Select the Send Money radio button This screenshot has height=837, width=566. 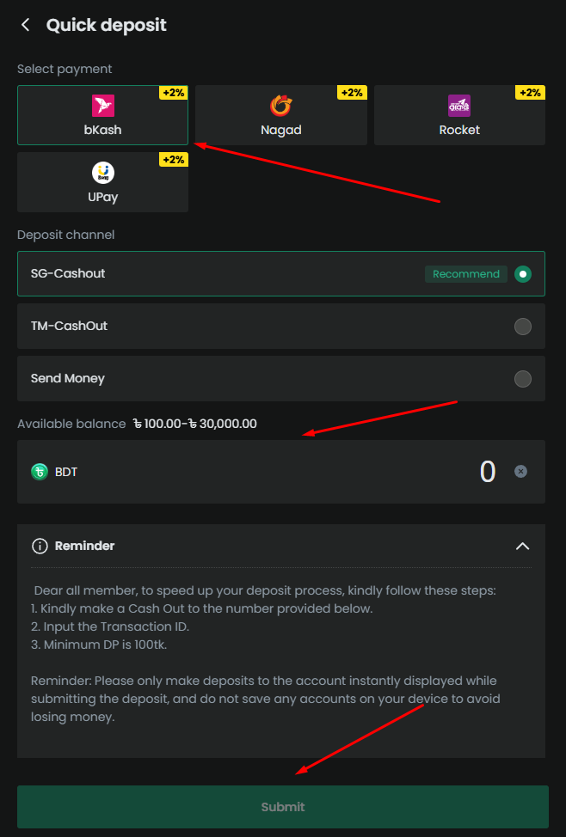(523, 379)
